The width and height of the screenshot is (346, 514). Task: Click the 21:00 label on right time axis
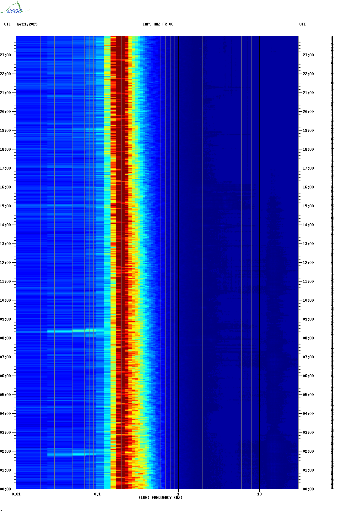pos(308,93)
